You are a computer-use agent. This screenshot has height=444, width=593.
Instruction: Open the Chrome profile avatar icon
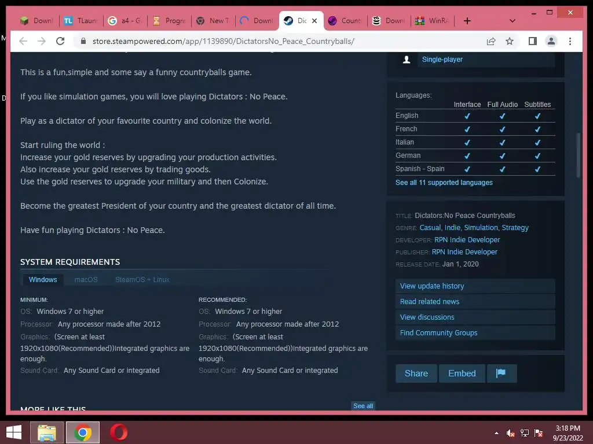pyautogui.click(x=551, y=41)
